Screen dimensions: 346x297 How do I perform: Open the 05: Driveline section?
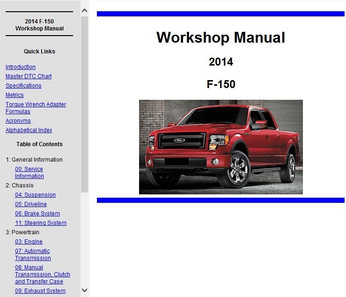point(31,204)
